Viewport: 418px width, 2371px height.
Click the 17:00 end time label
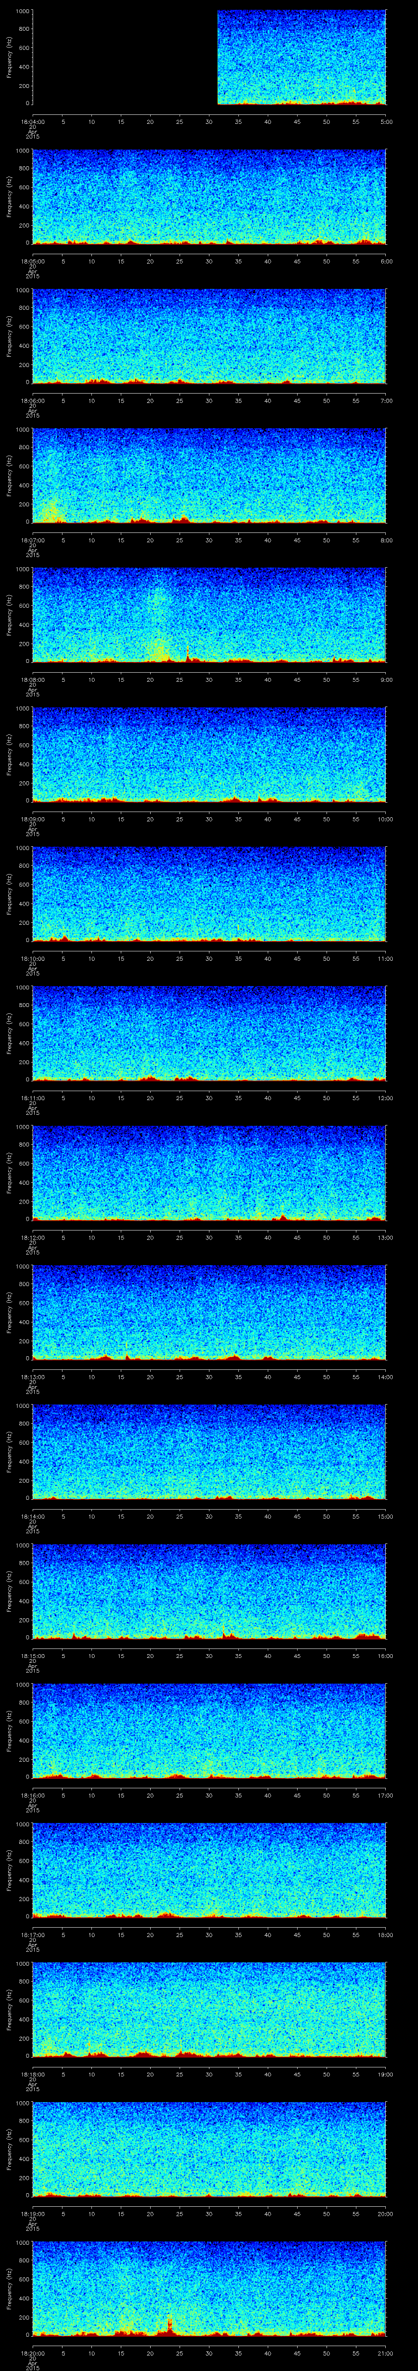tap(385, 1795)
